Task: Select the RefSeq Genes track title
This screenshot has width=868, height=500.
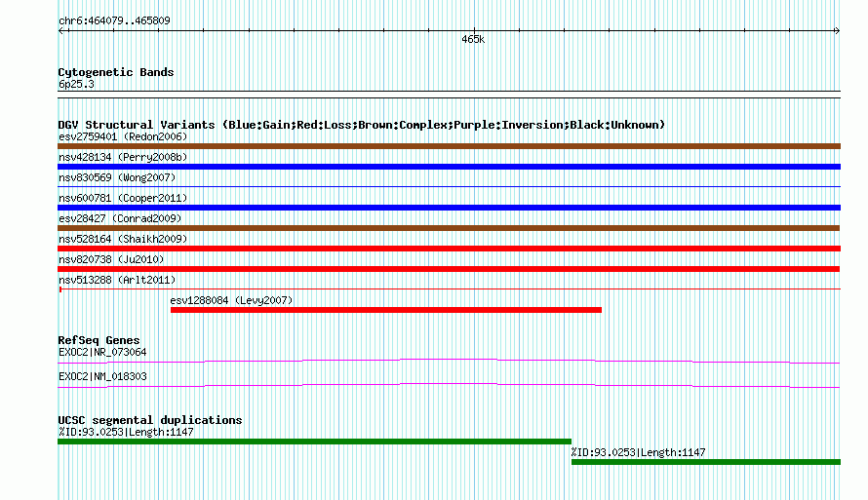Action: click(x=99, y=341)
